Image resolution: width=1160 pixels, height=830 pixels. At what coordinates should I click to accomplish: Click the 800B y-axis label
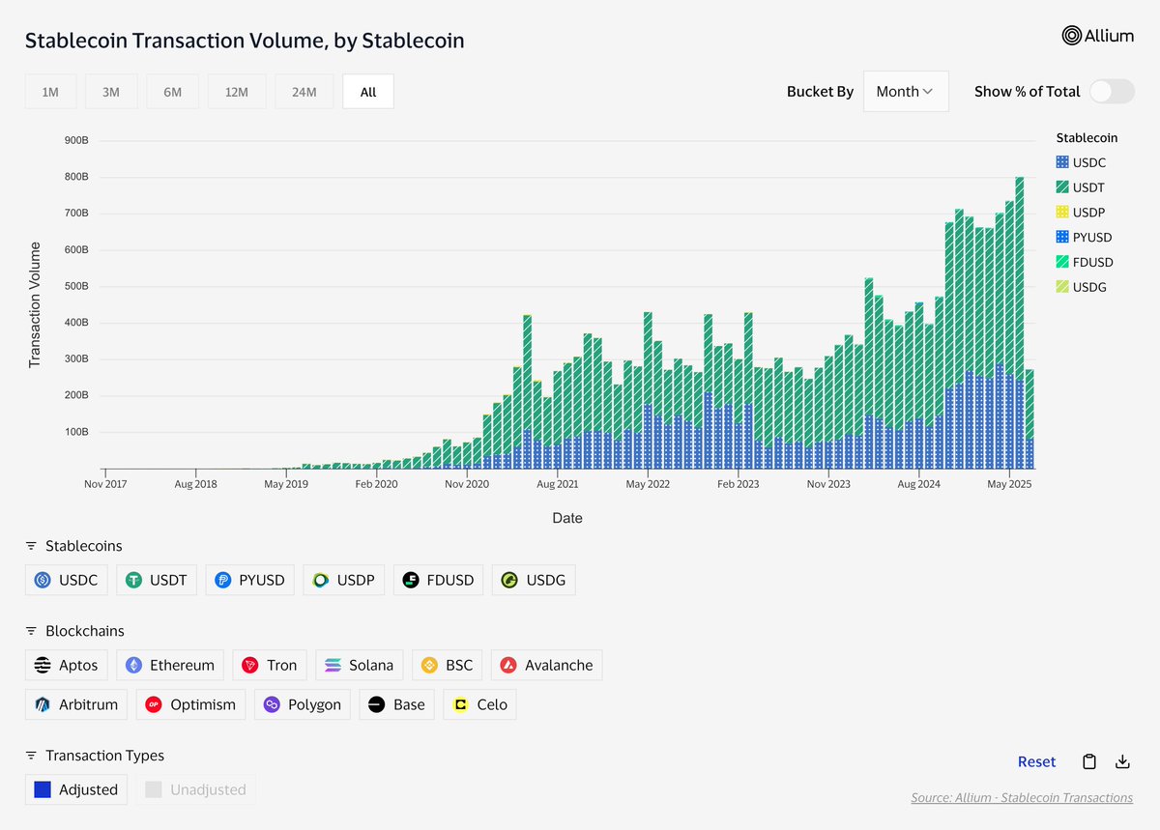click(x=77, y=177)
